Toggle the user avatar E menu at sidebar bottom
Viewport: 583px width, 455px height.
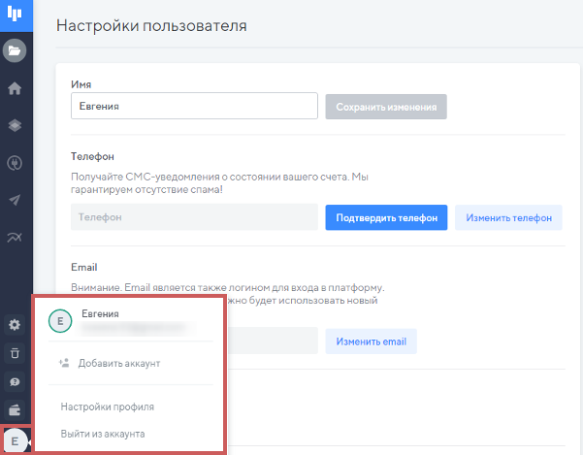tap(16, 440)
